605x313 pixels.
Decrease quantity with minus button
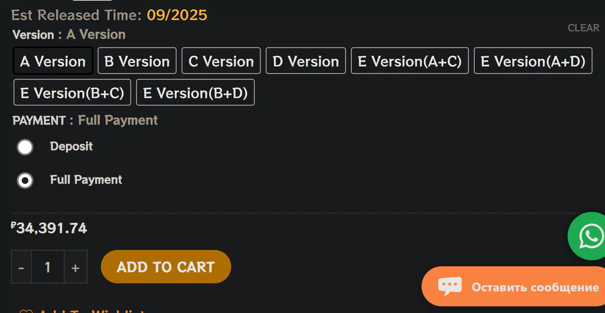point(21,267)
